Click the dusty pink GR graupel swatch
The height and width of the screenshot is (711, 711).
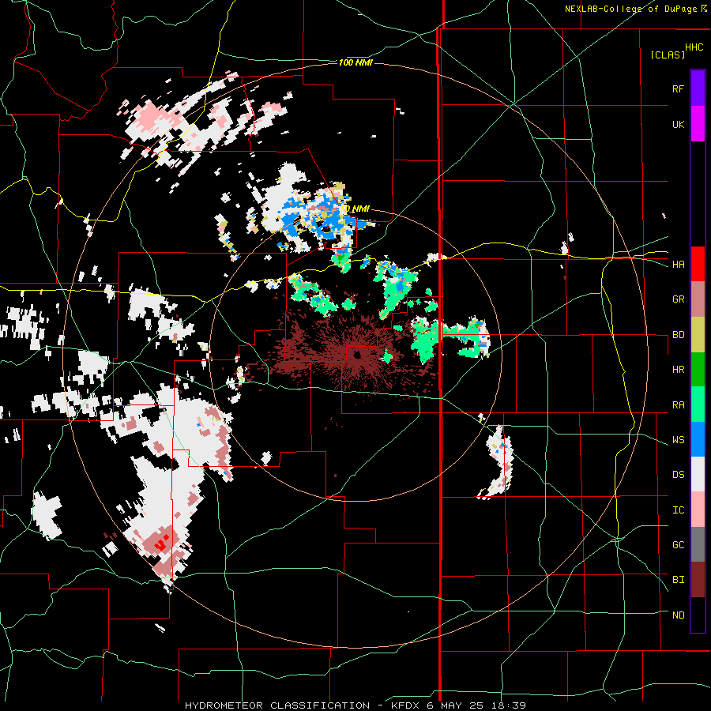coord(698,299)
